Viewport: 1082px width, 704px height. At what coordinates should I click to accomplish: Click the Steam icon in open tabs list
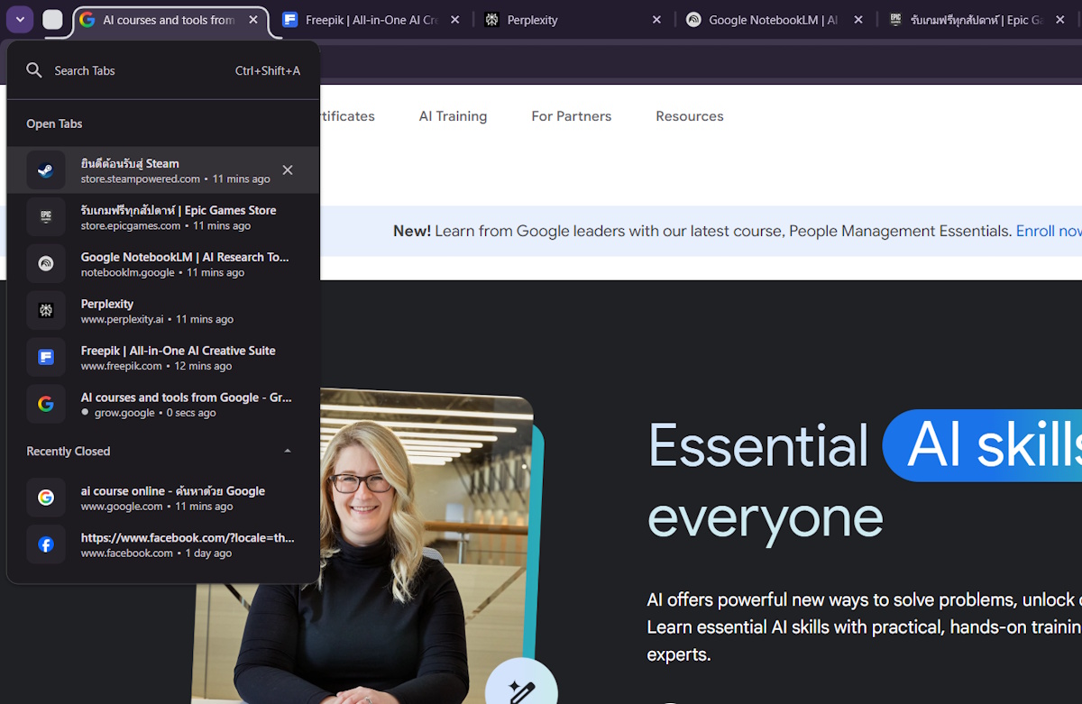tap(46, 170)
